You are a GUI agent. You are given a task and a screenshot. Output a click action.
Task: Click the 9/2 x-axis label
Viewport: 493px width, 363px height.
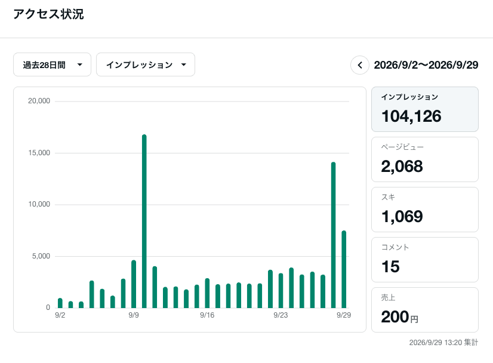[x=60, y=315]
